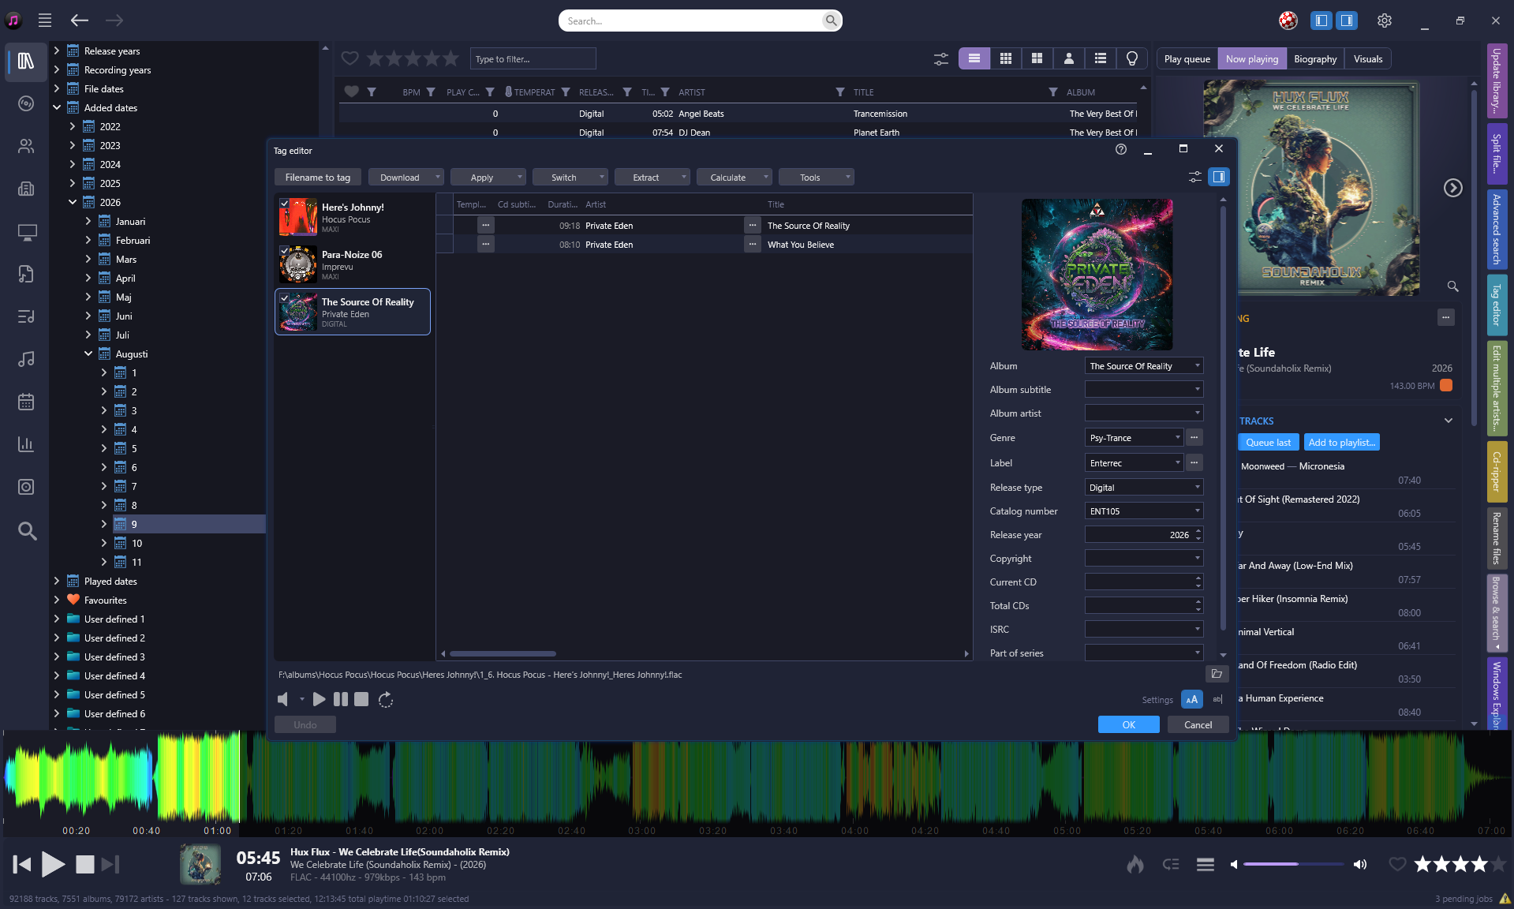Switch to Visuals tab
The image size is (1514, 909).
[1367, 58]
